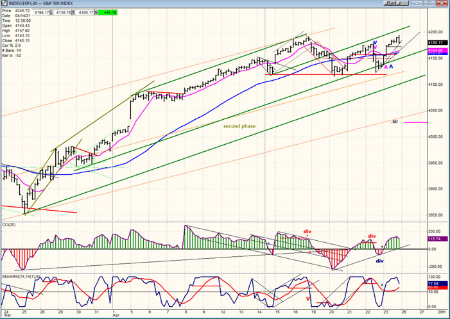Click the blue caret marker below price bars
This screenshot has height=319, width=450.
point(391,67)
